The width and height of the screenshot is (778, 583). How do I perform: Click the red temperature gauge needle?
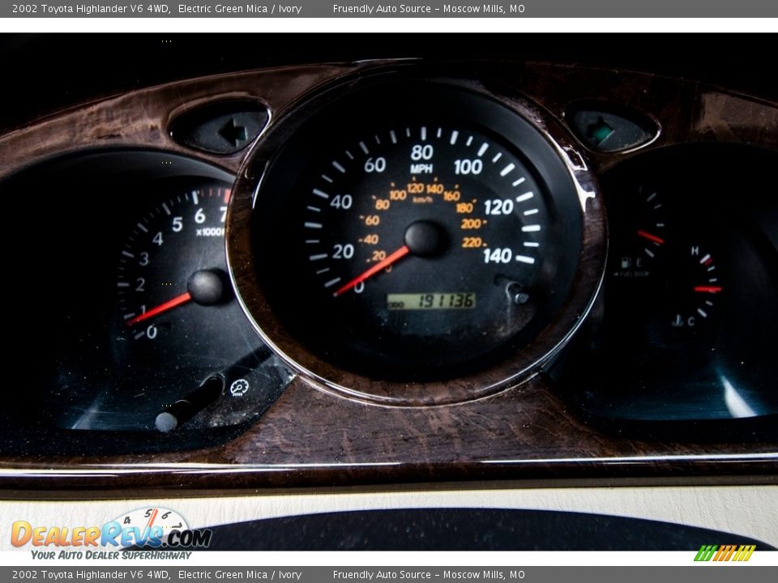click(708, 290)
